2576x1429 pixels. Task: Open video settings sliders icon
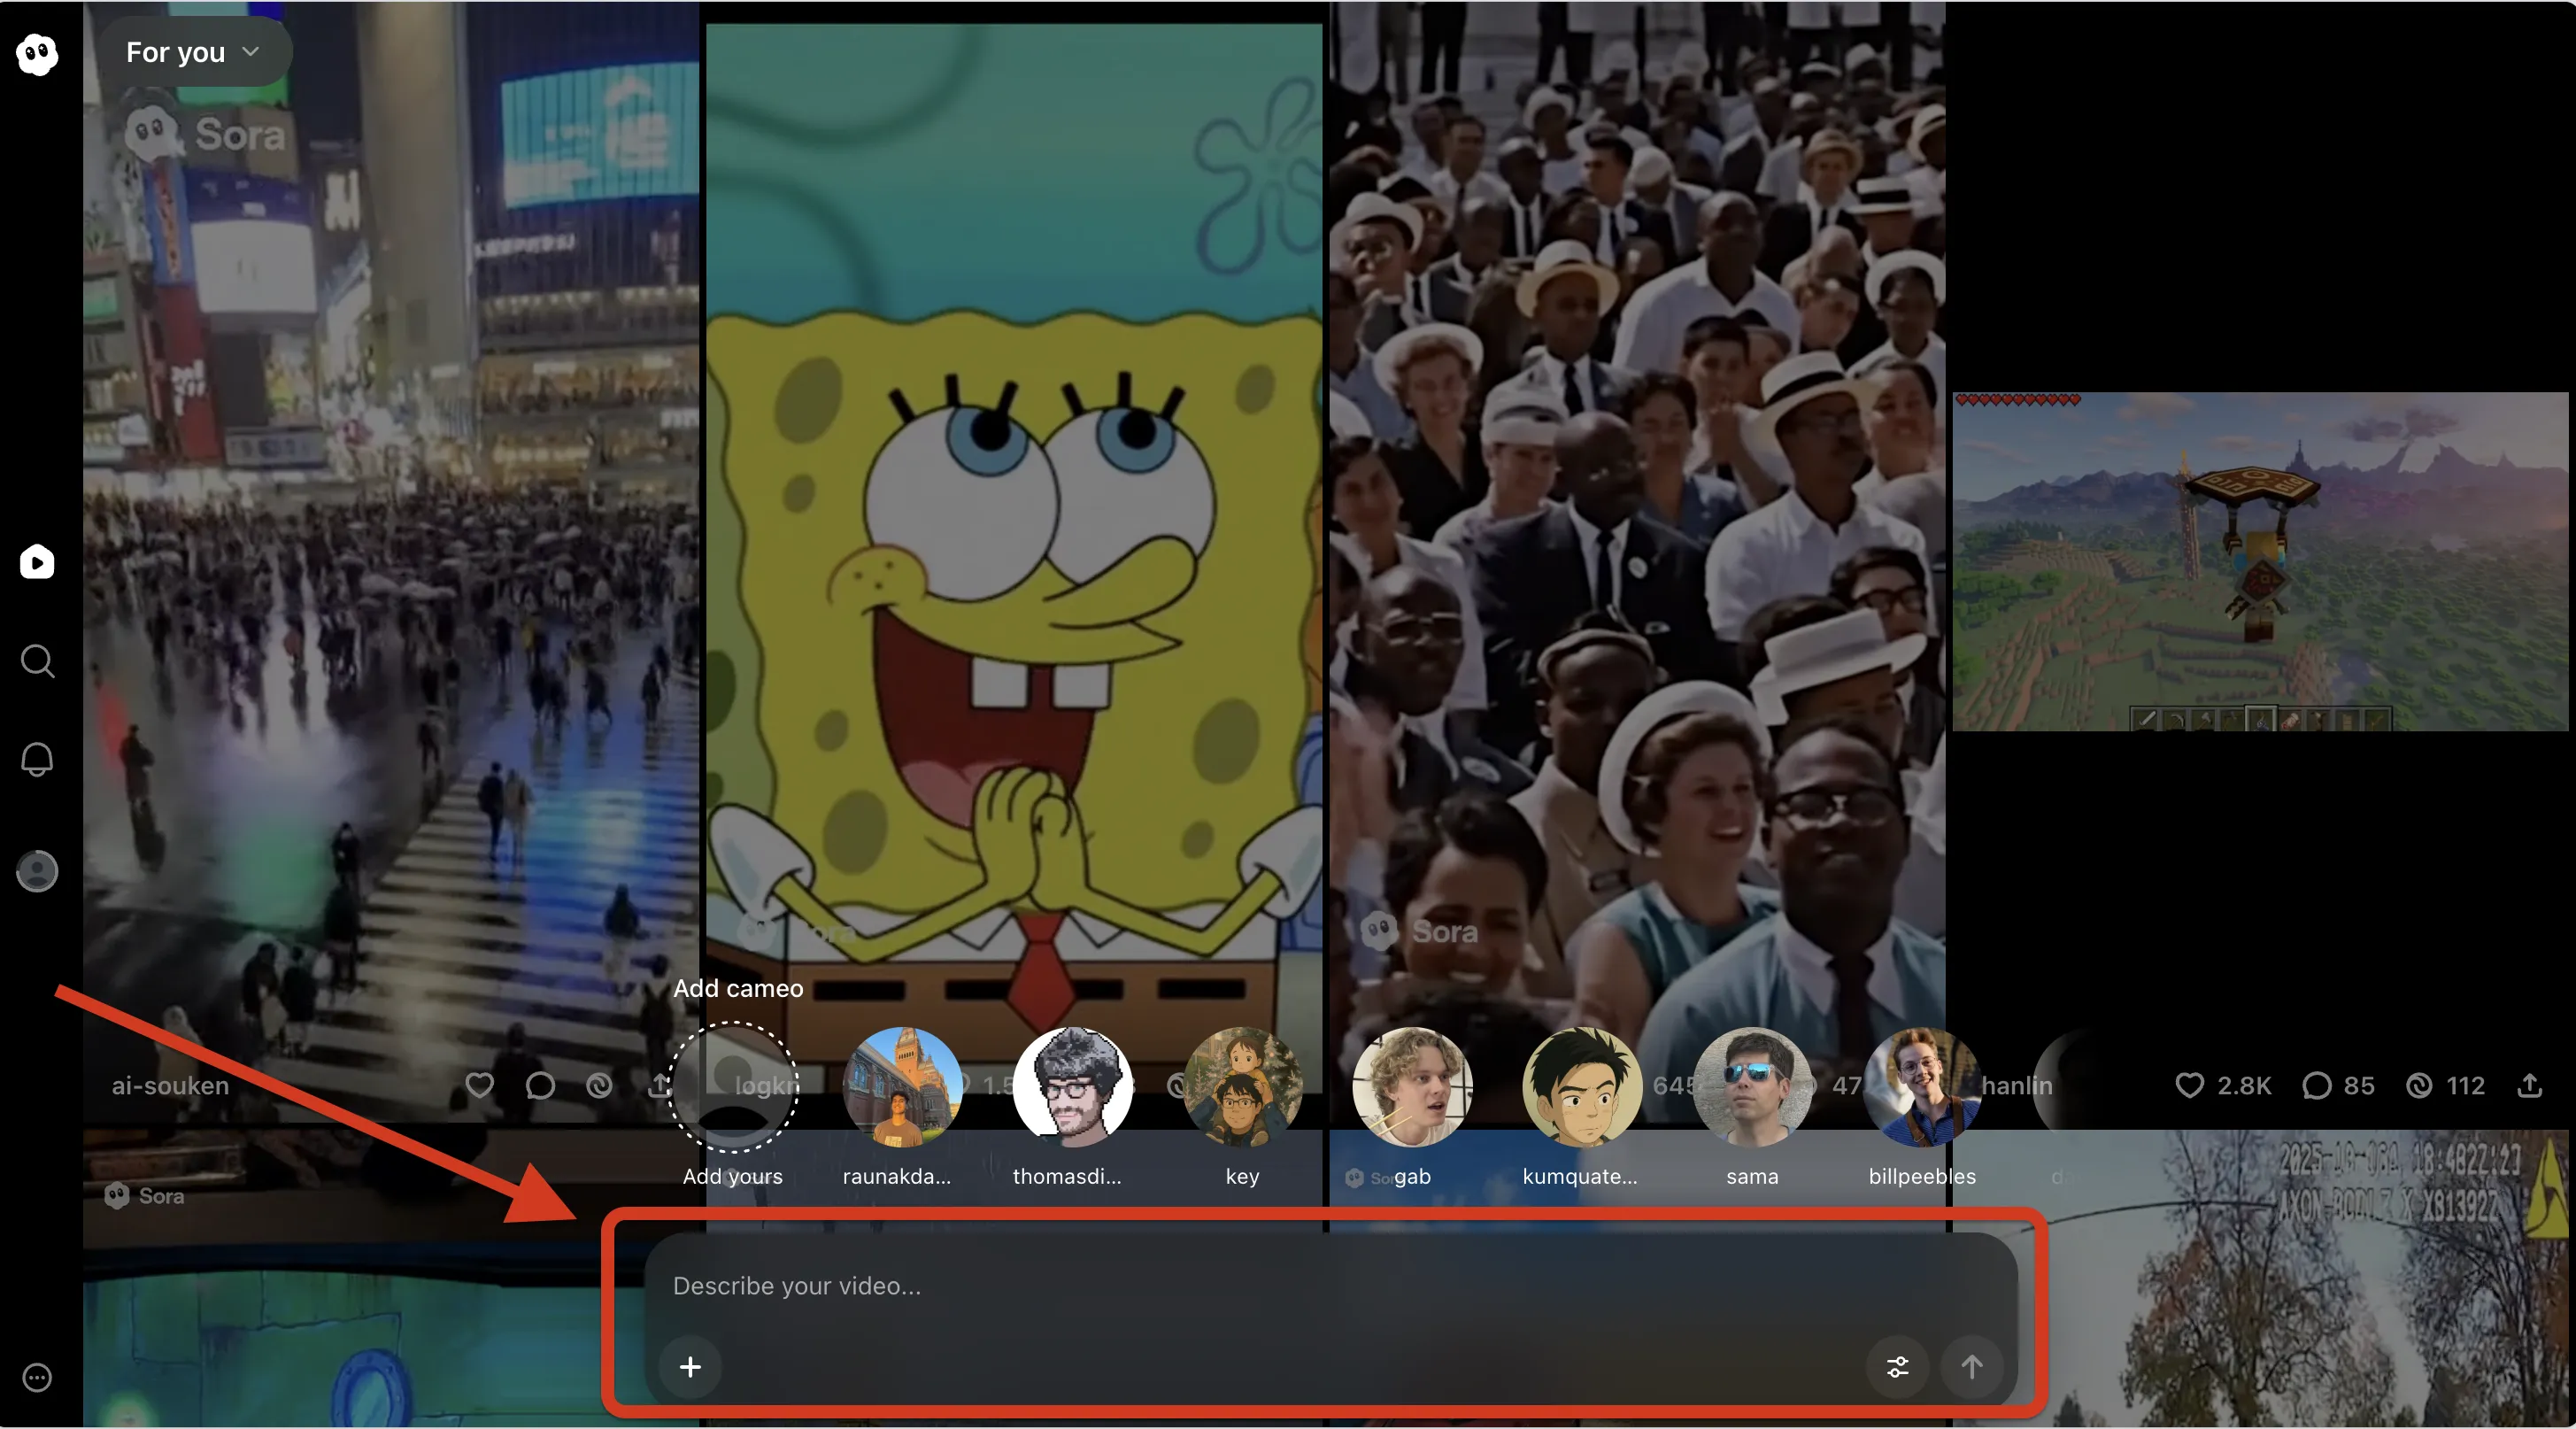point(1897,1366)
